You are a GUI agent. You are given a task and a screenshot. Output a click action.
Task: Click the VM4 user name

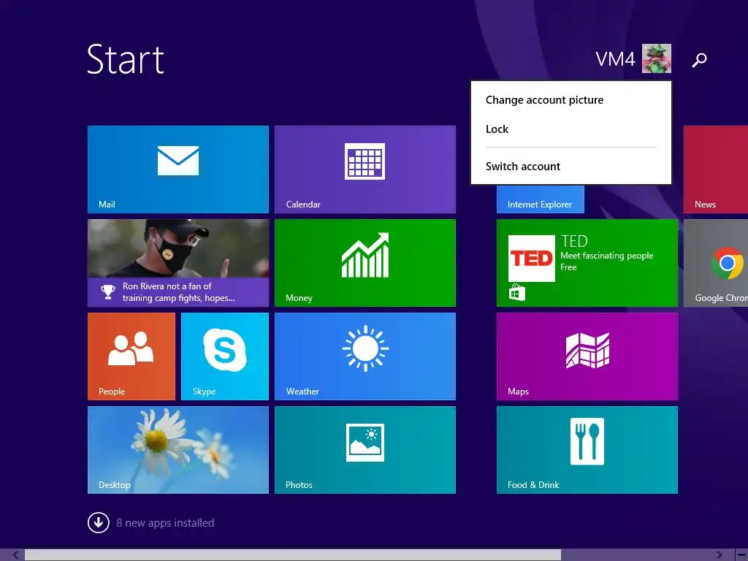(x=615, y=59)
